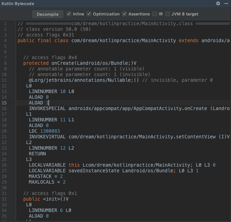Check the JVM 8 target option
This screenshot has width=231, height=222.
tap(168, 14)
